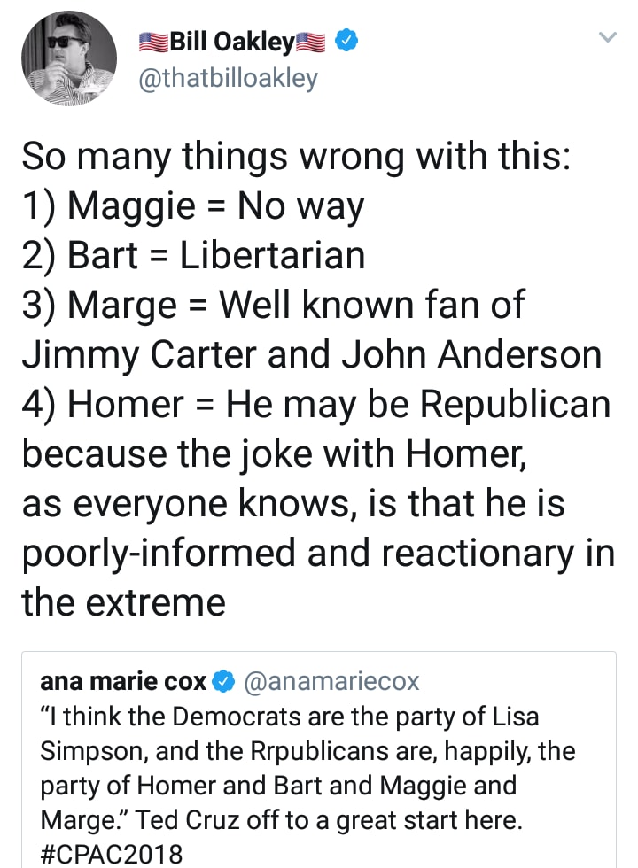Click the flag emoji before Bill Oakley

pos(152,43)
